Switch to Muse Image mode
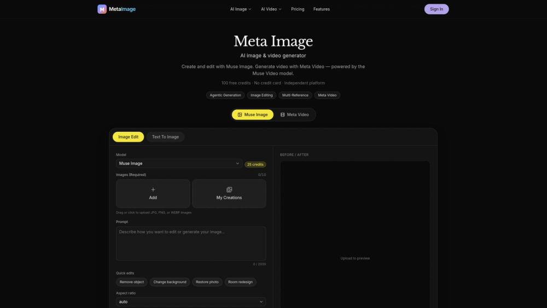 click(253, 114)
